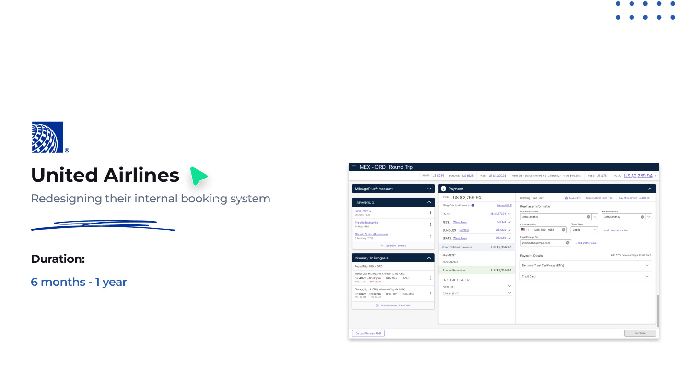Expand Children (2 - 17) fare calculation
Viewport: 690px width, 389px height.
pos(509,293)
